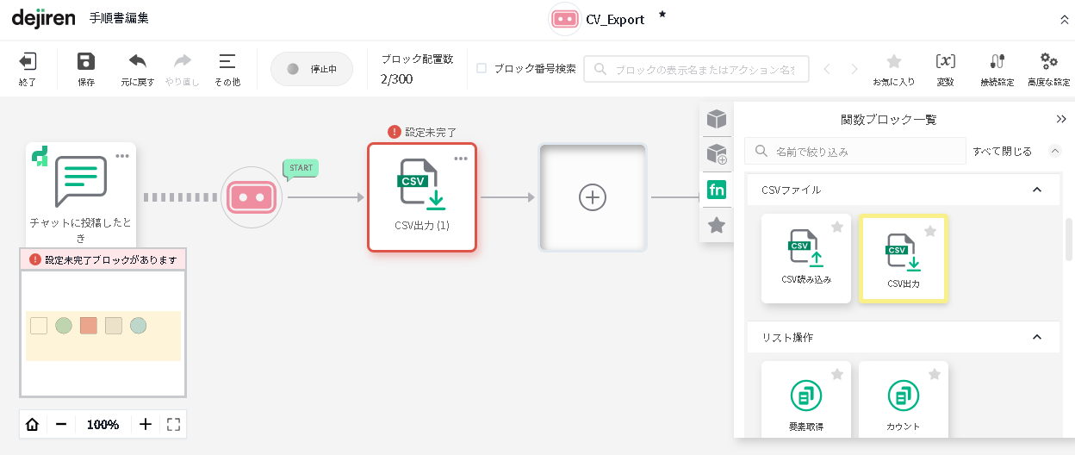Click the 終了 exit icon

28,62
